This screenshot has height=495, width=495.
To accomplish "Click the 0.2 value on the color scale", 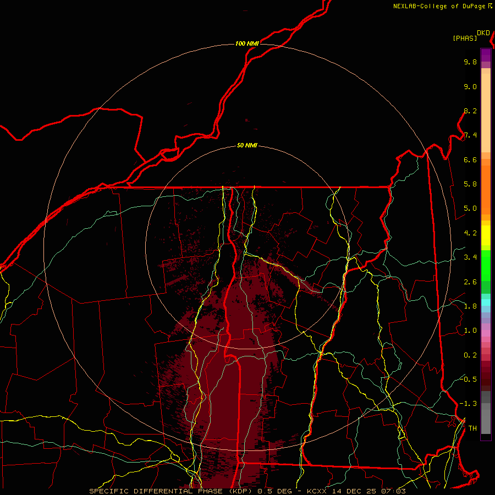I will tap(470, 355).
